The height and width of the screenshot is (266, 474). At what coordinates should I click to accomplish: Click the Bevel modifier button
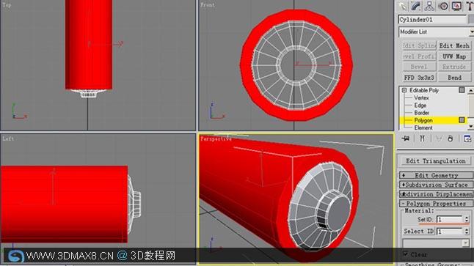coord(419,67)
